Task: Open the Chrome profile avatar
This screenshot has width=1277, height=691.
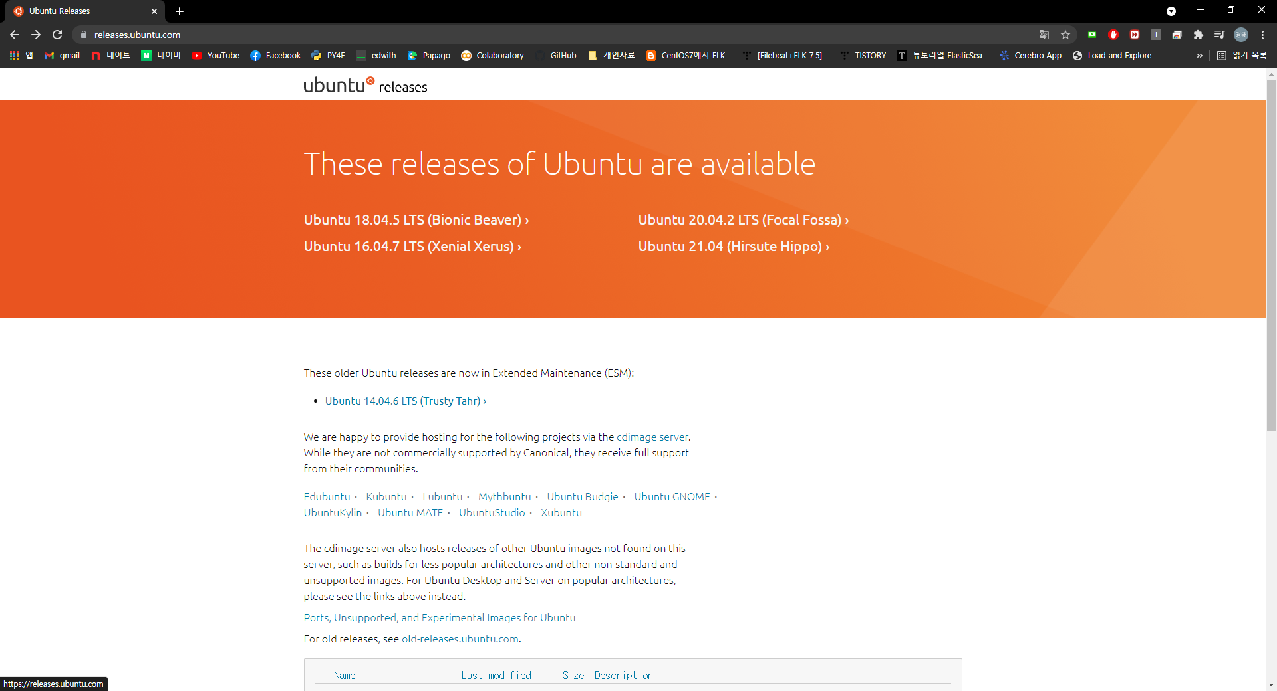Action: [1241, 35]
